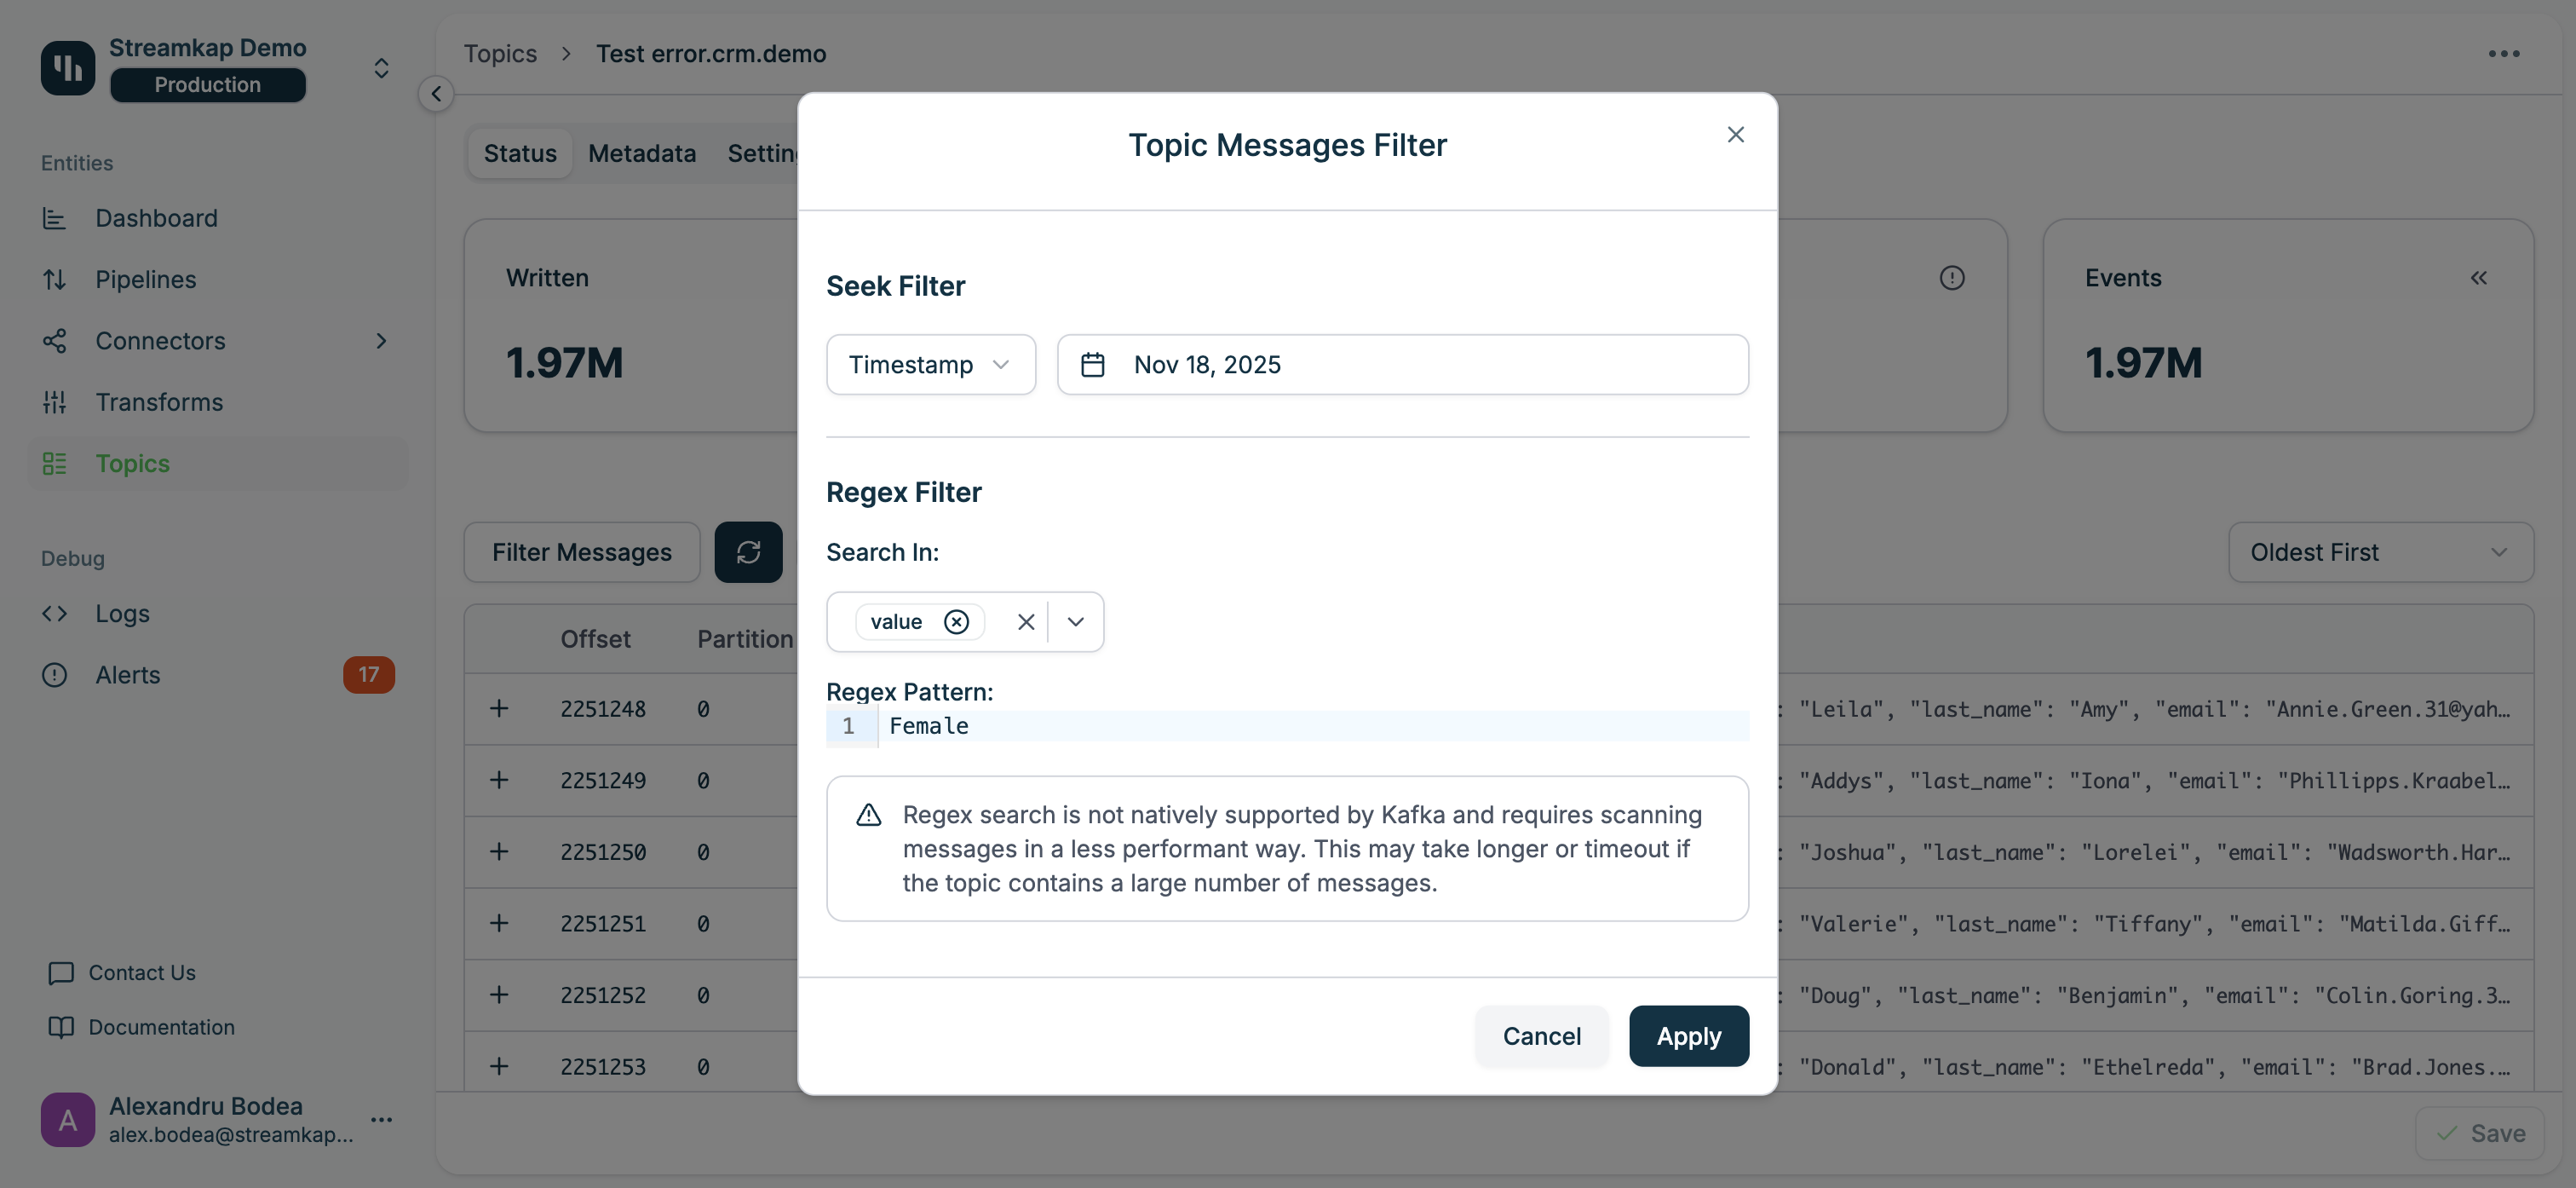This screenshot has height=1188, width=2576.
Task: Select the Pipelines sidebar icon
Action: click(55, 280)
